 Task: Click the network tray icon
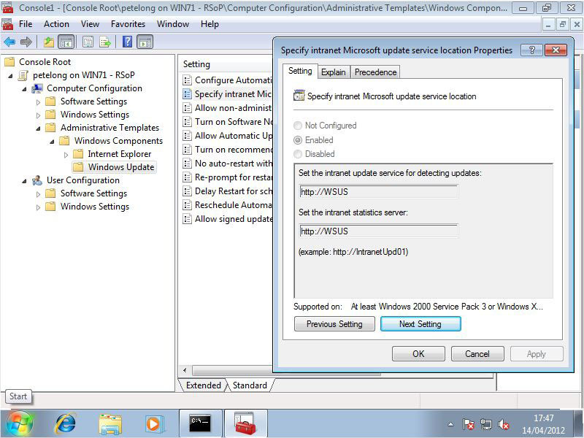(486, 424)
